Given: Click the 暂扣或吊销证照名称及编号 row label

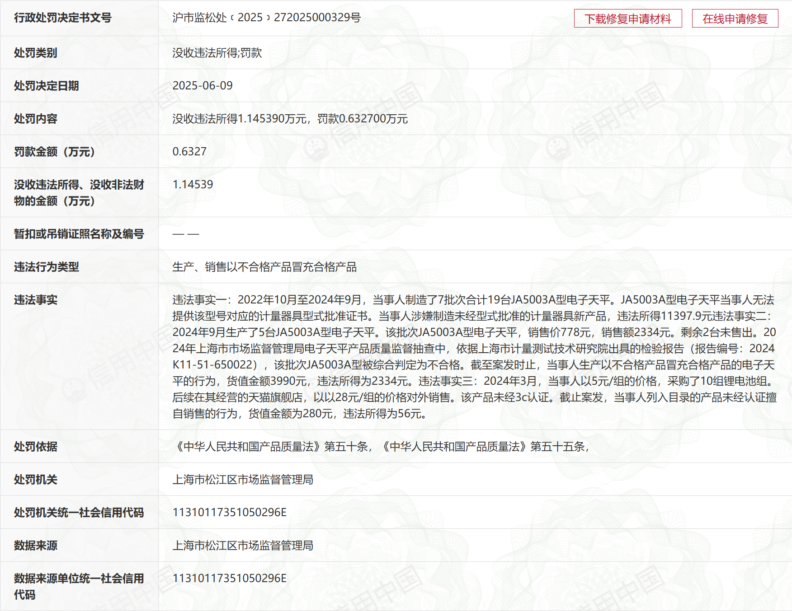Looking at the screenshot, I should (x=79, y=234).
